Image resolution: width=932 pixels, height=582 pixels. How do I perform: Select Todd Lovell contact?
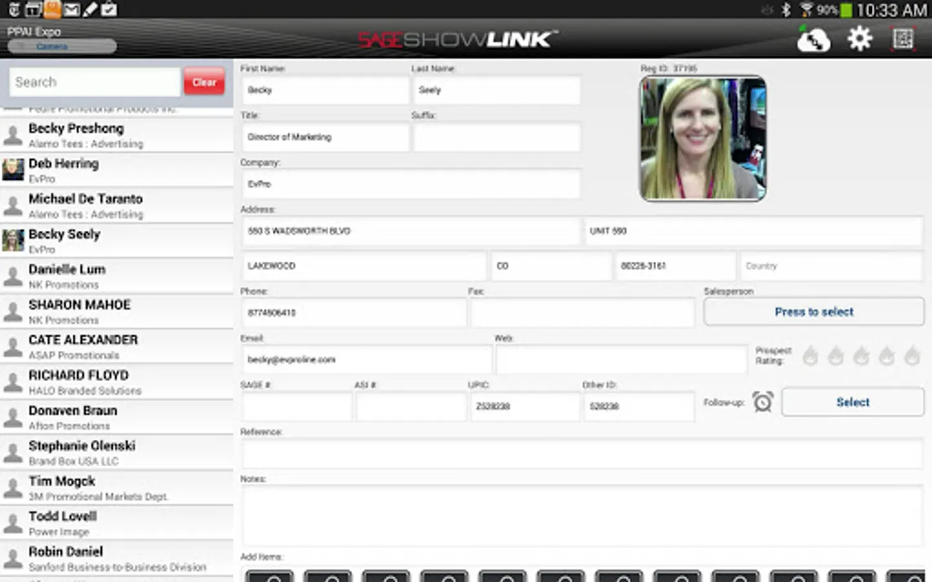pyautogui.click(x=116, y=523)
